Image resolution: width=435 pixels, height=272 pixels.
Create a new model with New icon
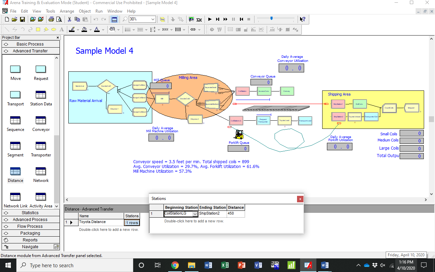tap(7, 19)
